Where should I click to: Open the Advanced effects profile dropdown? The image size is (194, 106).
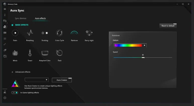pyautogui.click(x=37, y=80)
